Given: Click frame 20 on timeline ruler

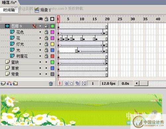Looking at the screenshot, I should click(107, 19).
